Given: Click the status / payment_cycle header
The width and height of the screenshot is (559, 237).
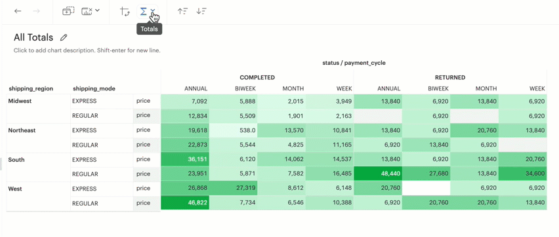Looking at the screenshot, I should click(354, 63).
